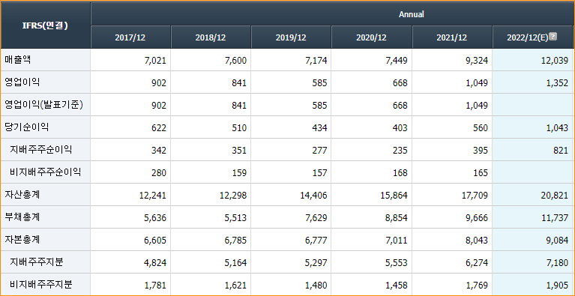Viewport: 575px width, 296px height.
Task: Select the estimated 지배주주지분 value 7,180
Action: coord(558,263)
